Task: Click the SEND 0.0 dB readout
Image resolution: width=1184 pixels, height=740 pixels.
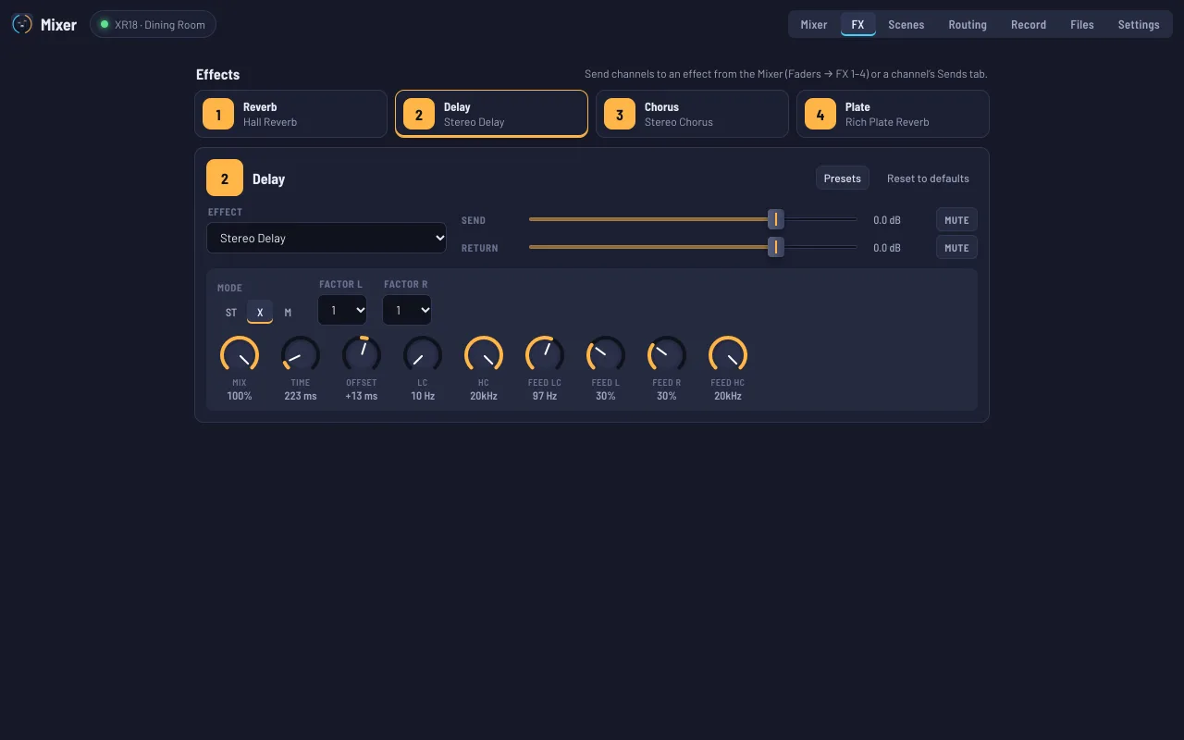Action: 887,220
